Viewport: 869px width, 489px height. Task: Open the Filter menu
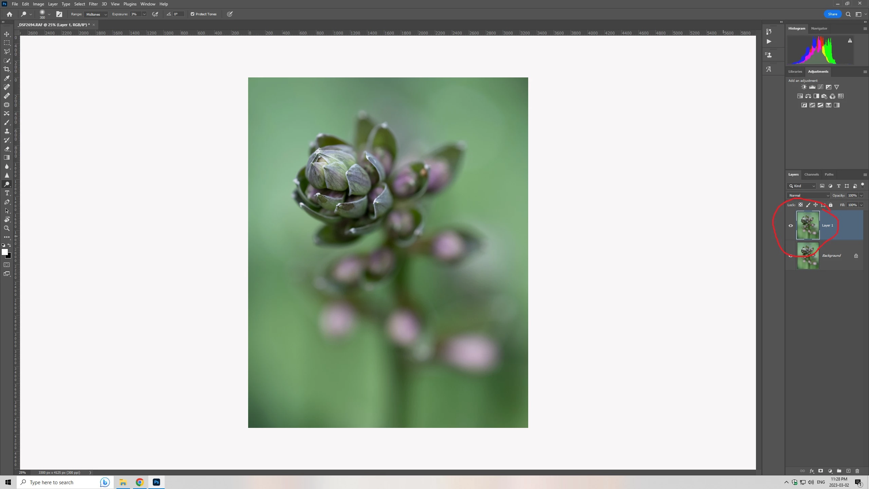[93, 4]
